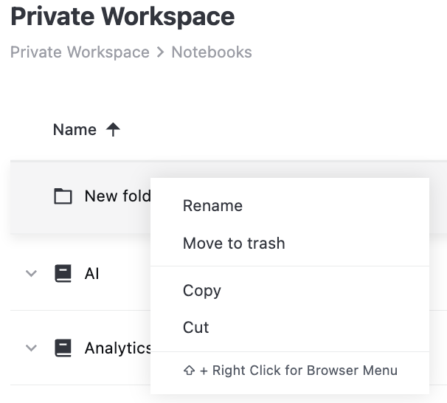Select the New folder row name

point(117,196)
